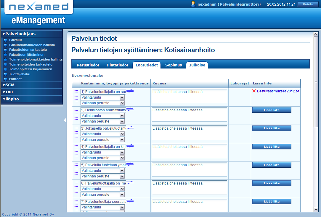Click field name input 2) Henkilöstön ammattitaito
321x217 pixels.
click(103, 110)
